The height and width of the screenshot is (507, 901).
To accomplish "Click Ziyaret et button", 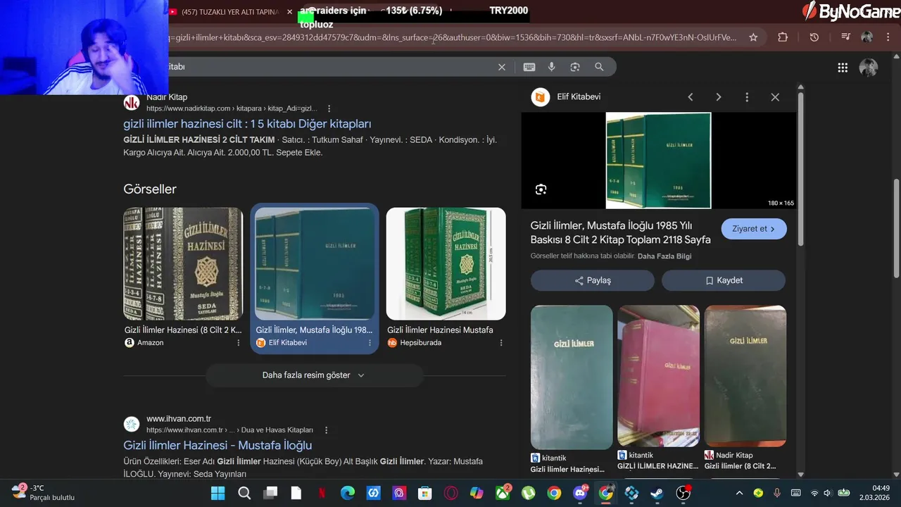I will point(754,229).
